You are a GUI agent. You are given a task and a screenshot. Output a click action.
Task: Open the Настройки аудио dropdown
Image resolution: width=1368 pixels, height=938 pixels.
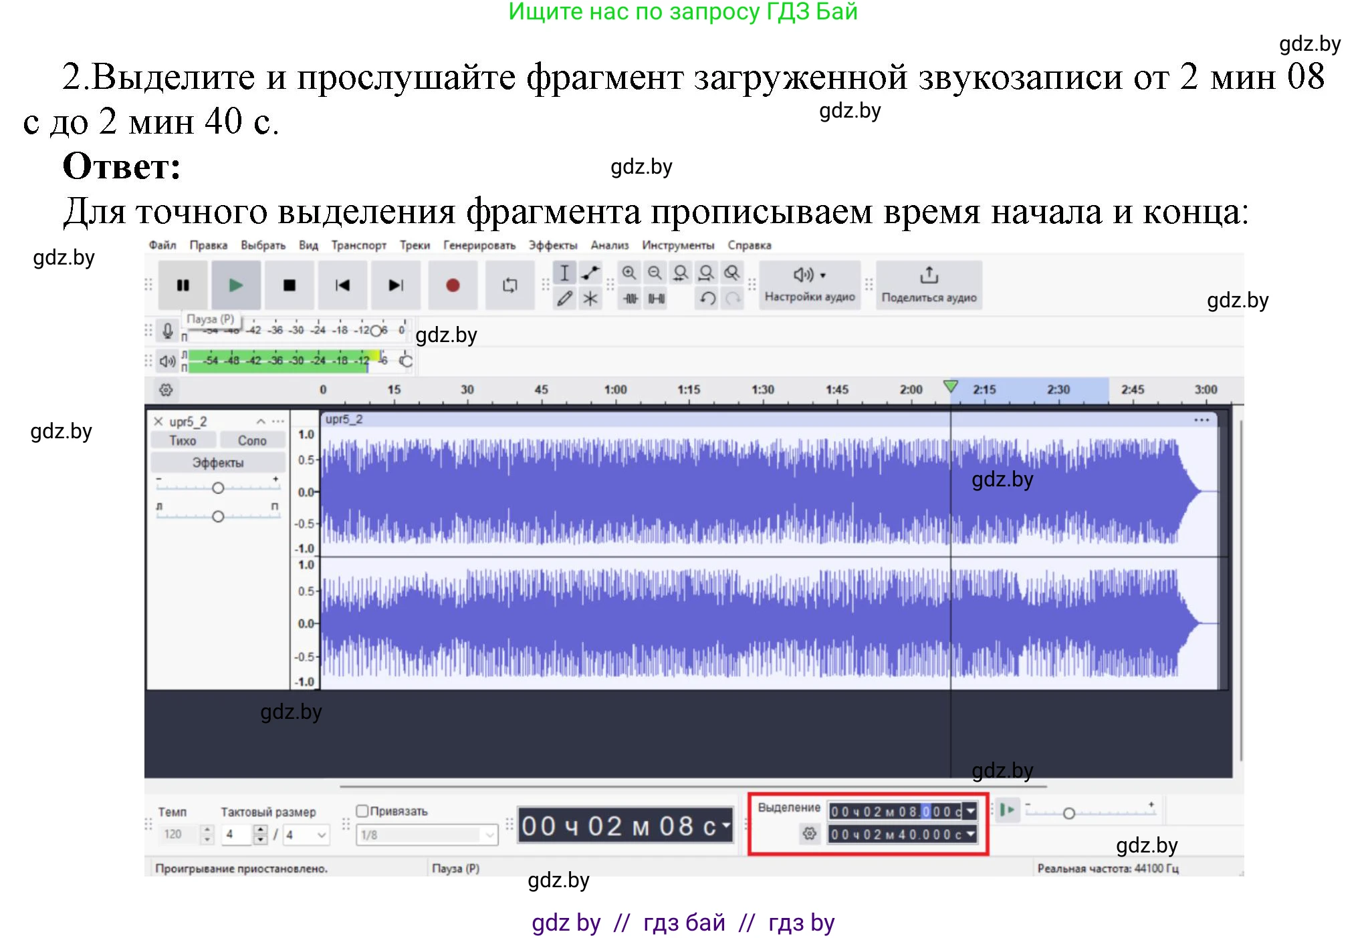point(810,285)
